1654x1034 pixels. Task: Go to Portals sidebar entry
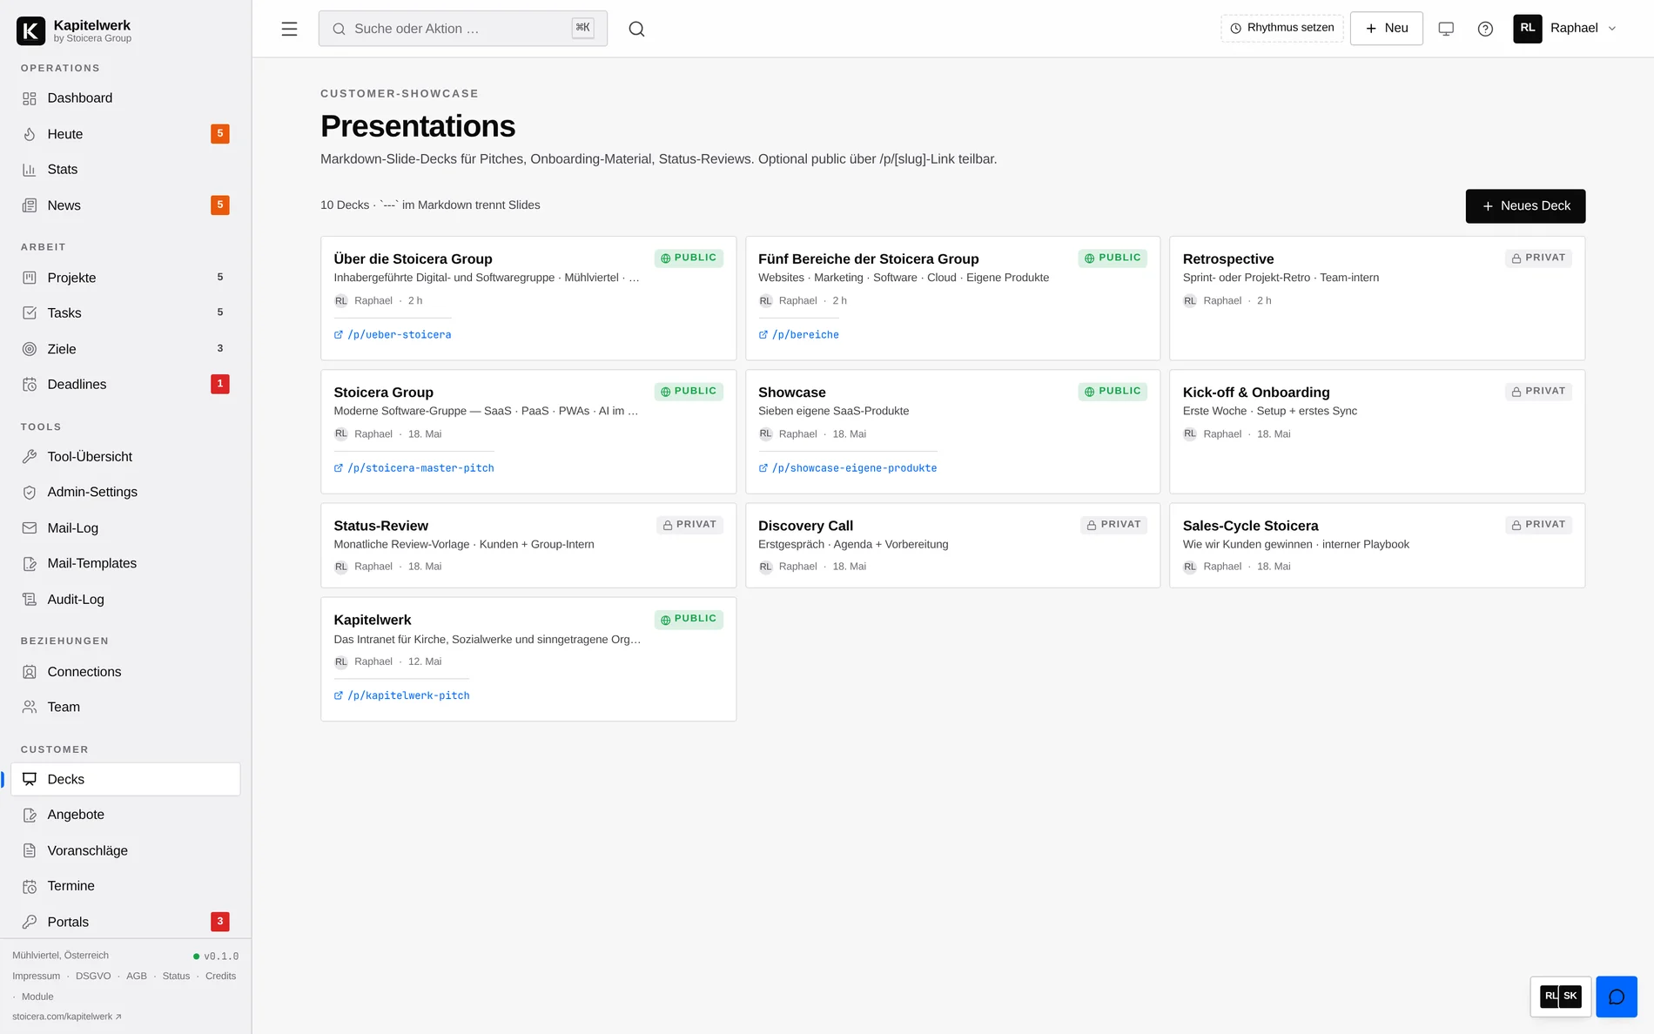click(125, 922)
